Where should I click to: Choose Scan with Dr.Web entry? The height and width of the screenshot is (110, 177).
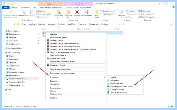pyautogui.click(x=58, y=65)
